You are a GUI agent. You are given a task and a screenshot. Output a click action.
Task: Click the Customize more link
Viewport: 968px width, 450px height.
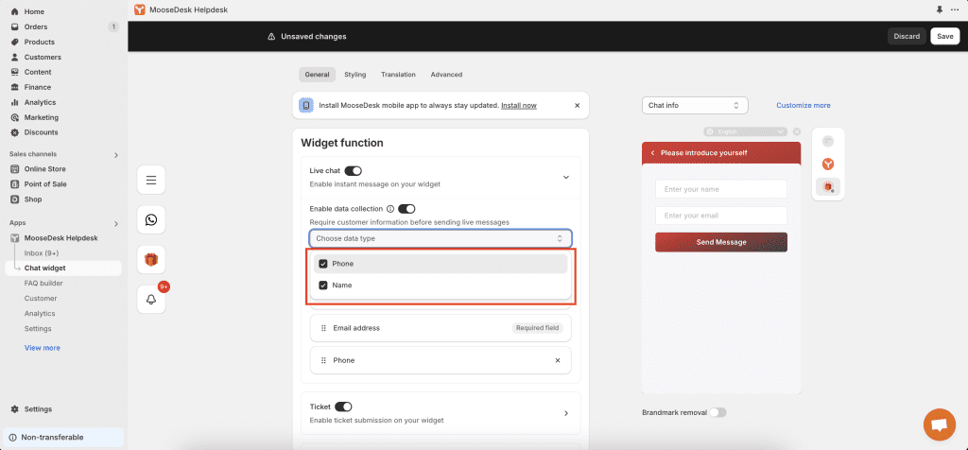tap(804, 106)
